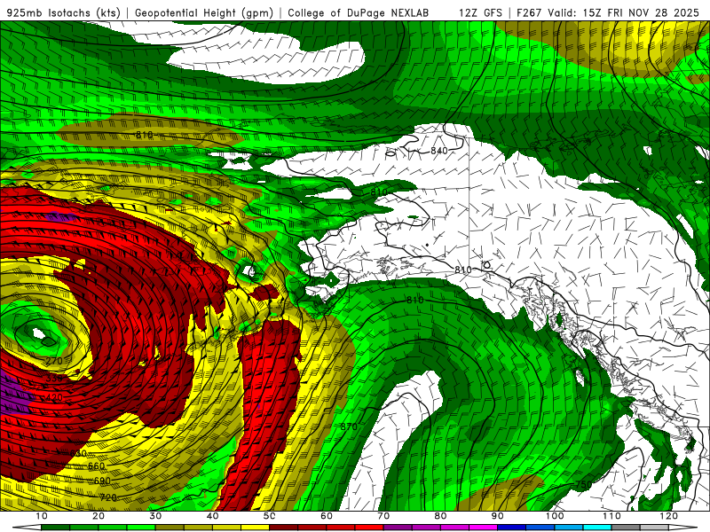Click the 10 value on the color scale
The image size is (710, 532).
pyautogui.click(x=41, y=516)
